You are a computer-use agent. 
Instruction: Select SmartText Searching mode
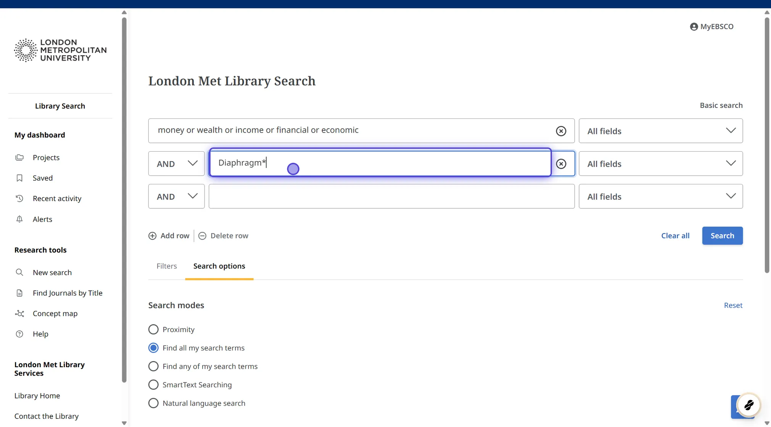(x=153, y=385)
